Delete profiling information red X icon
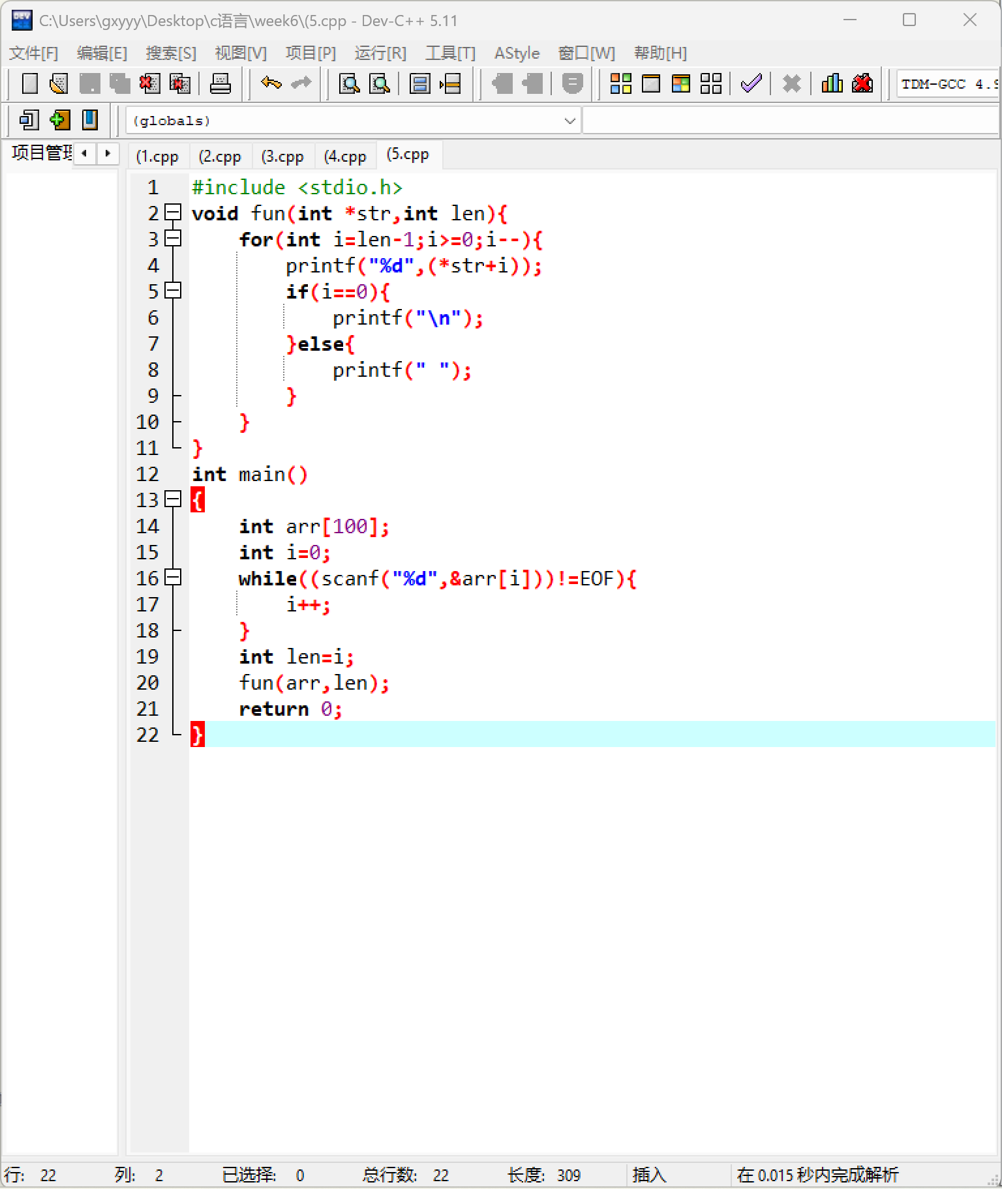Screen dimensions: 1002x1189 coord(862,83)
